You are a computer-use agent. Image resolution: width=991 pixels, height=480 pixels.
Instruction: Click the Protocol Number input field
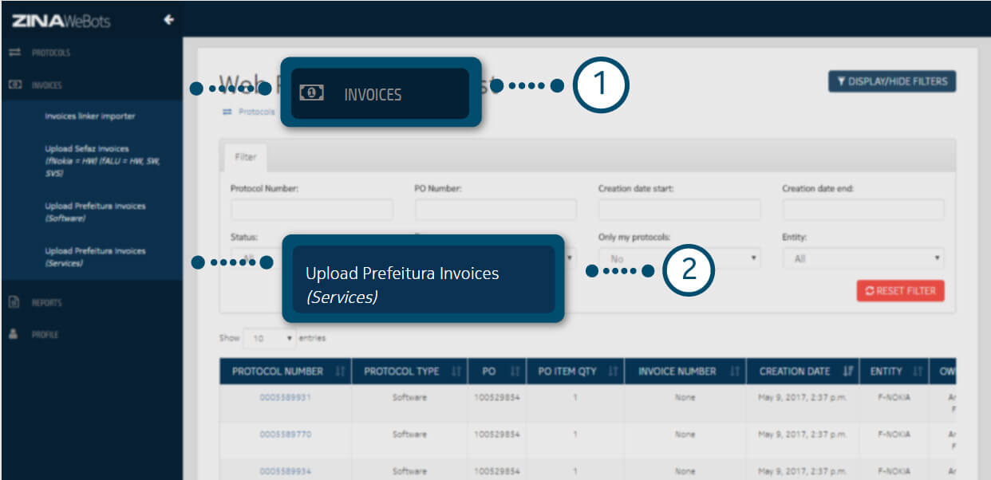pos(311,210)
